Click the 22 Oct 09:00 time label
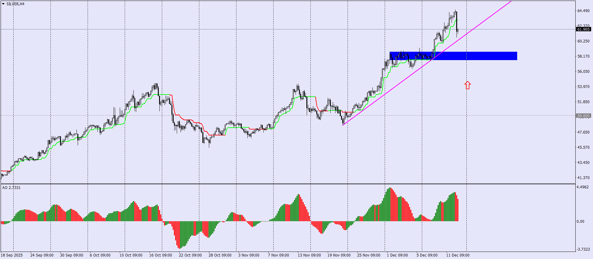This screenshot has width=593, height=259. pyautogui.click(x=190, y=255)
